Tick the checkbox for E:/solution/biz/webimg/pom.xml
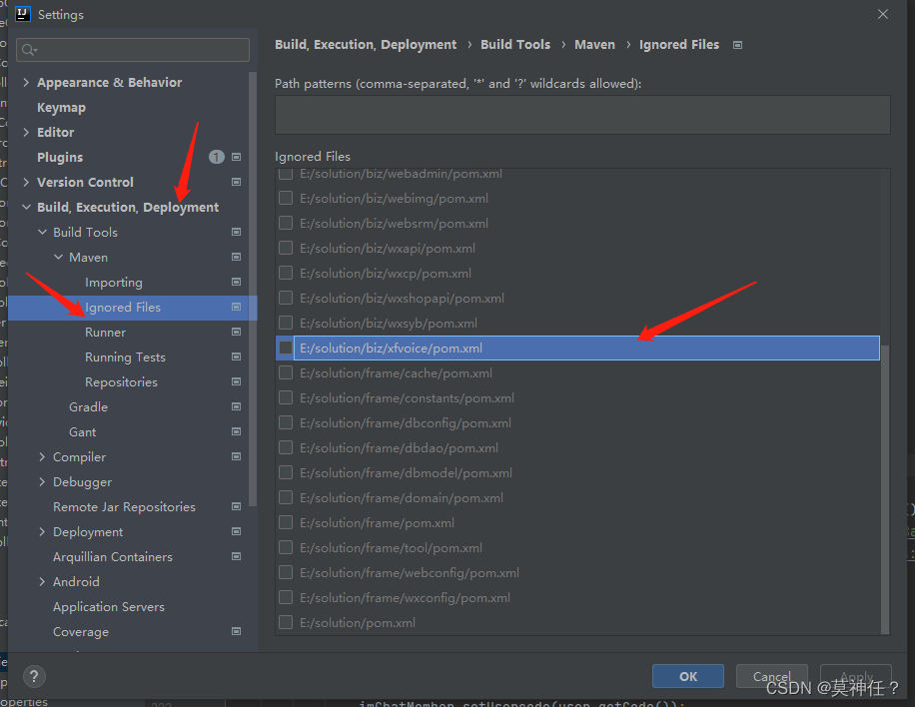 [286, 199]
